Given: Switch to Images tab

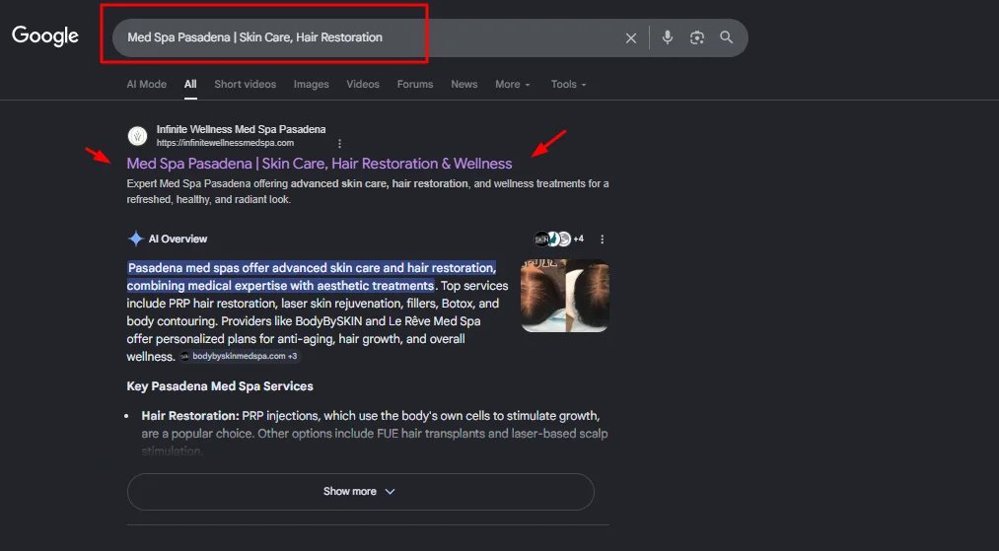Looking at the screenshot, I should (312, 84).
